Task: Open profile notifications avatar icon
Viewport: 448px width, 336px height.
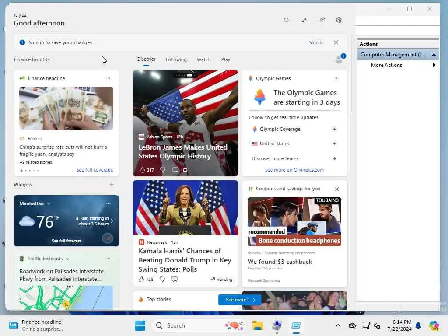Action: point(340,58)
